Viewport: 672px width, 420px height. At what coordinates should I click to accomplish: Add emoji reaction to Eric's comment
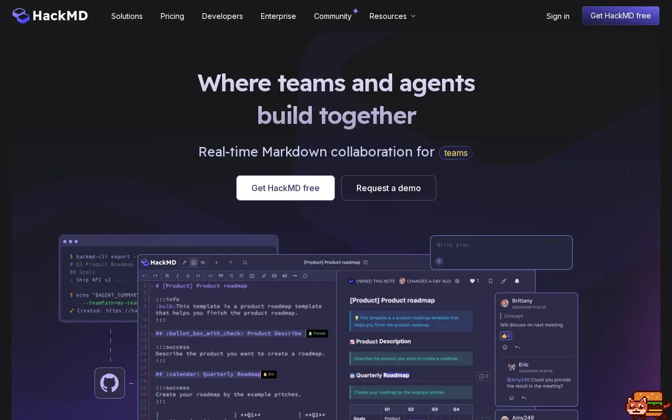click(511, 398)
